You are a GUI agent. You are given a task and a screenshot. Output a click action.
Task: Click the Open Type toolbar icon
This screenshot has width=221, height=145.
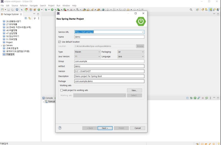pos(84,10)
